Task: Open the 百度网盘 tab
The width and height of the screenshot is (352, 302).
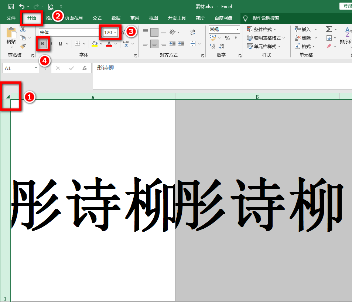Action: pyautogui.click(x=223, y=18)
